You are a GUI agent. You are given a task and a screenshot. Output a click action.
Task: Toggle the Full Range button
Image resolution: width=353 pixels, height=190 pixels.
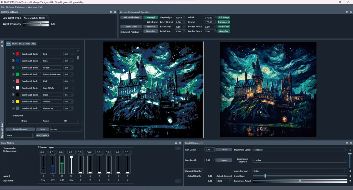coord(224,17)
